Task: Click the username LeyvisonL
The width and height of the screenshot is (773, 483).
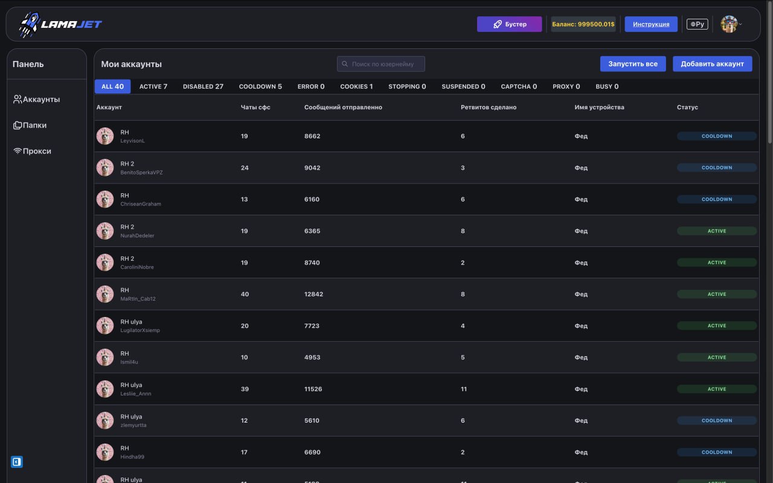Action: (x=133, y=141)
